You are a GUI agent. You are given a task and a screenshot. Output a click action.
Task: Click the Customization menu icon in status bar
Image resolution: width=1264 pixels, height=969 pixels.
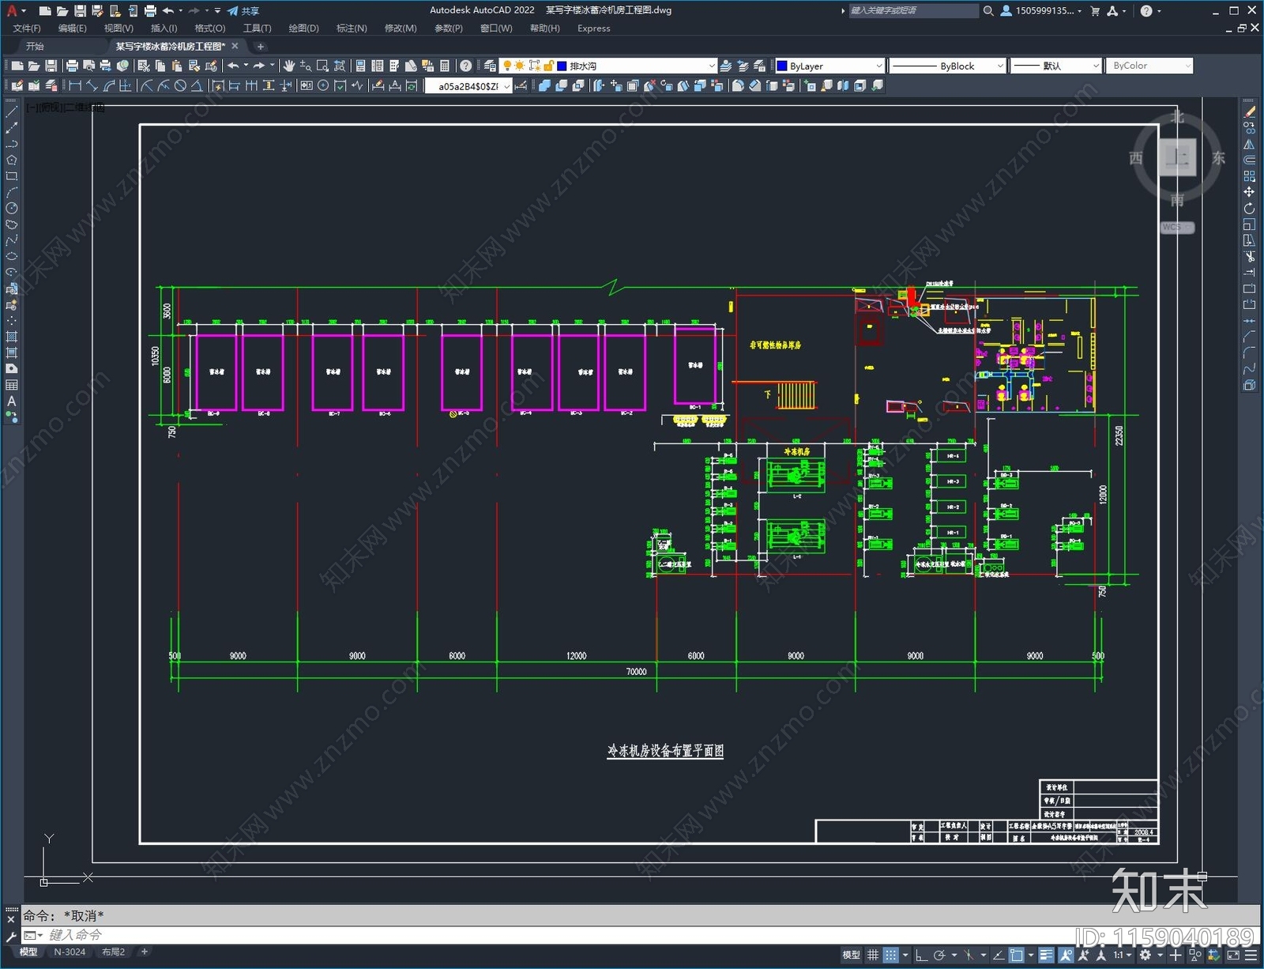coord(1251,955)
